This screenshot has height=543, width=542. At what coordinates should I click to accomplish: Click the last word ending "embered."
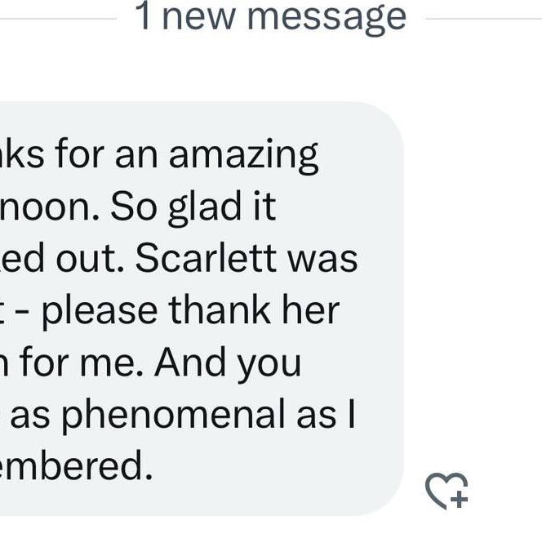click(76, 465)
